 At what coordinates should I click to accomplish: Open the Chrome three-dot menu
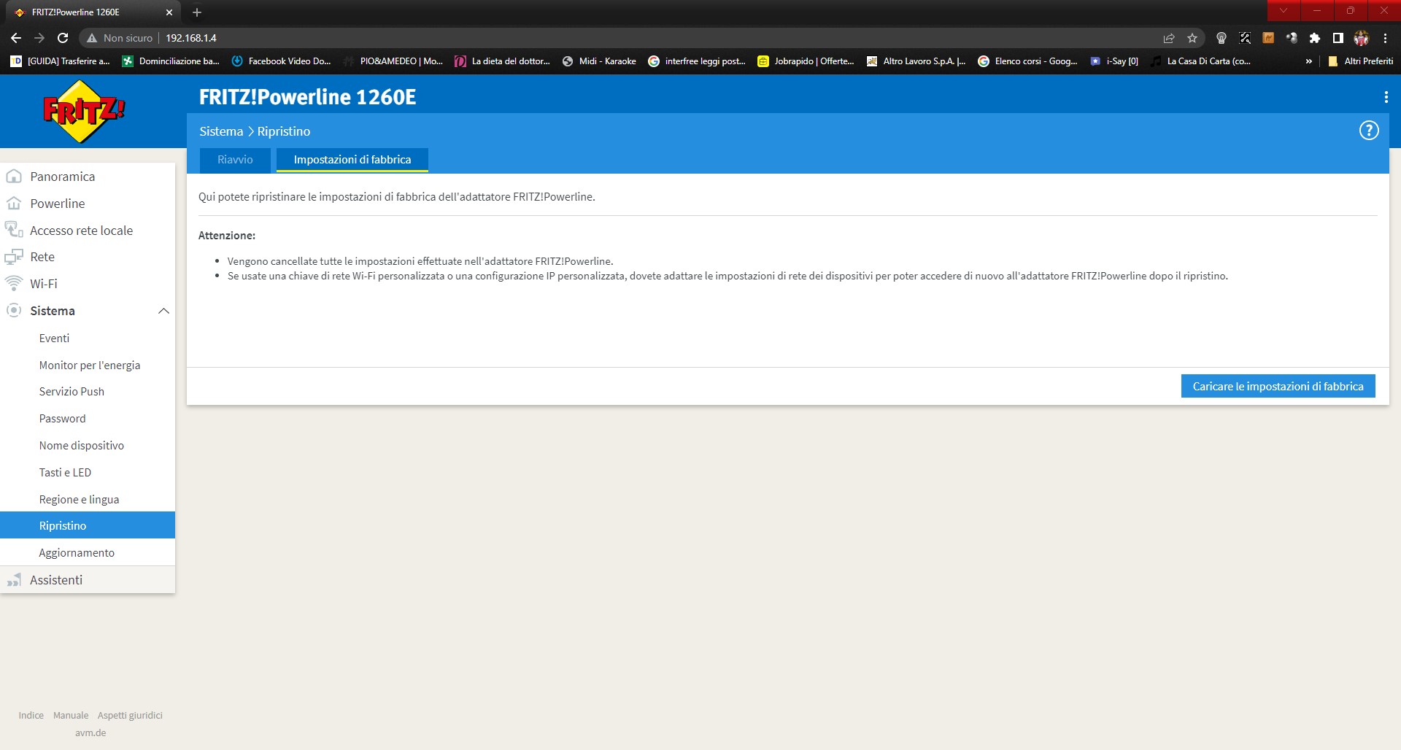[1385, 38]
